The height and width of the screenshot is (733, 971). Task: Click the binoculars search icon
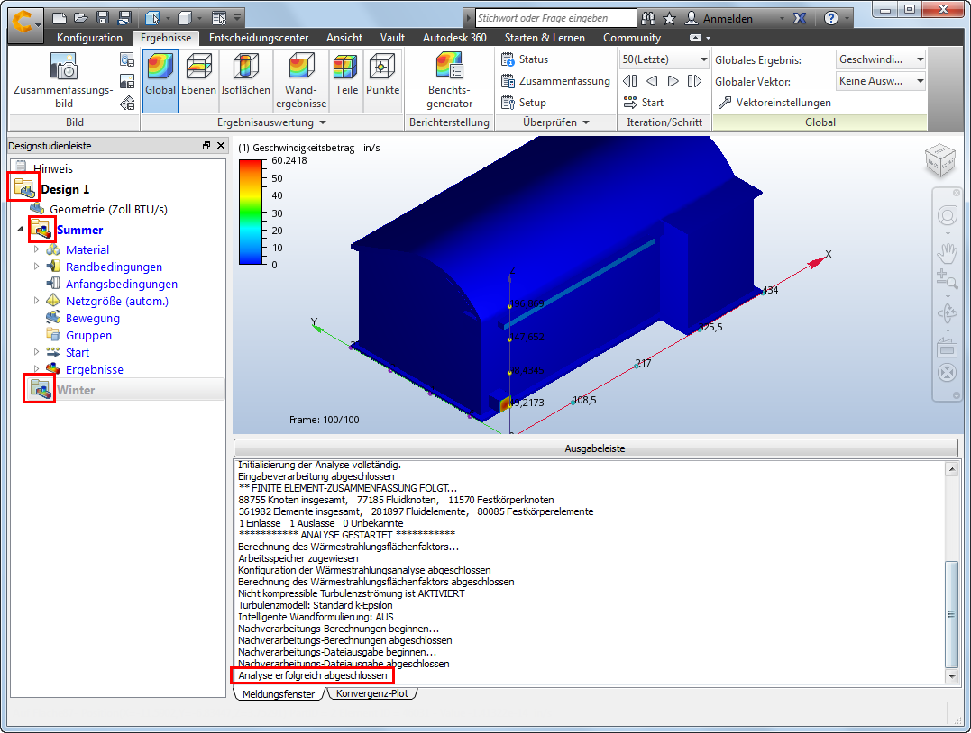tap(647, 18)
